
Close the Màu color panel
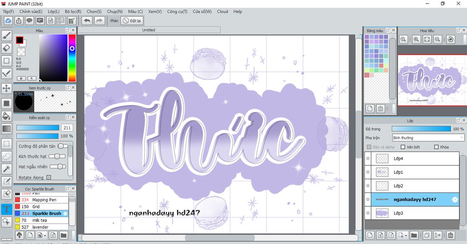73,30
